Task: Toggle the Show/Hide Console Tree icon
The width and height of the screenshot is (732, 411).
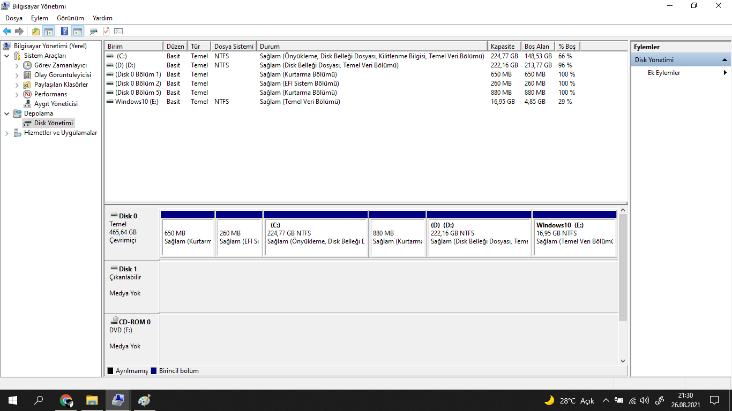Action: click(49, 31)
